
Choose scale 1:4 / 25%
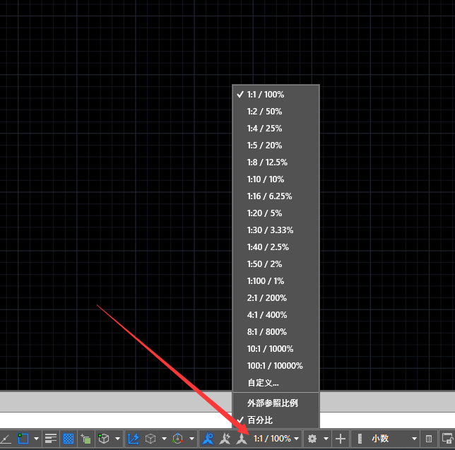pyautogui.click(x=276, y=129)
